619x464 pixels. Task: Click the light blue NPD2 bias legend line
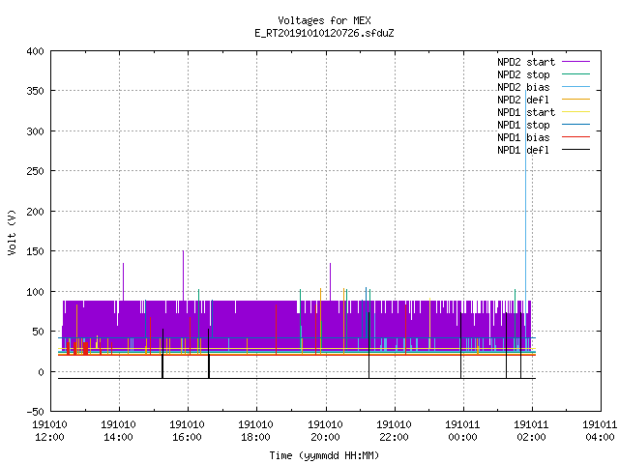575,87
